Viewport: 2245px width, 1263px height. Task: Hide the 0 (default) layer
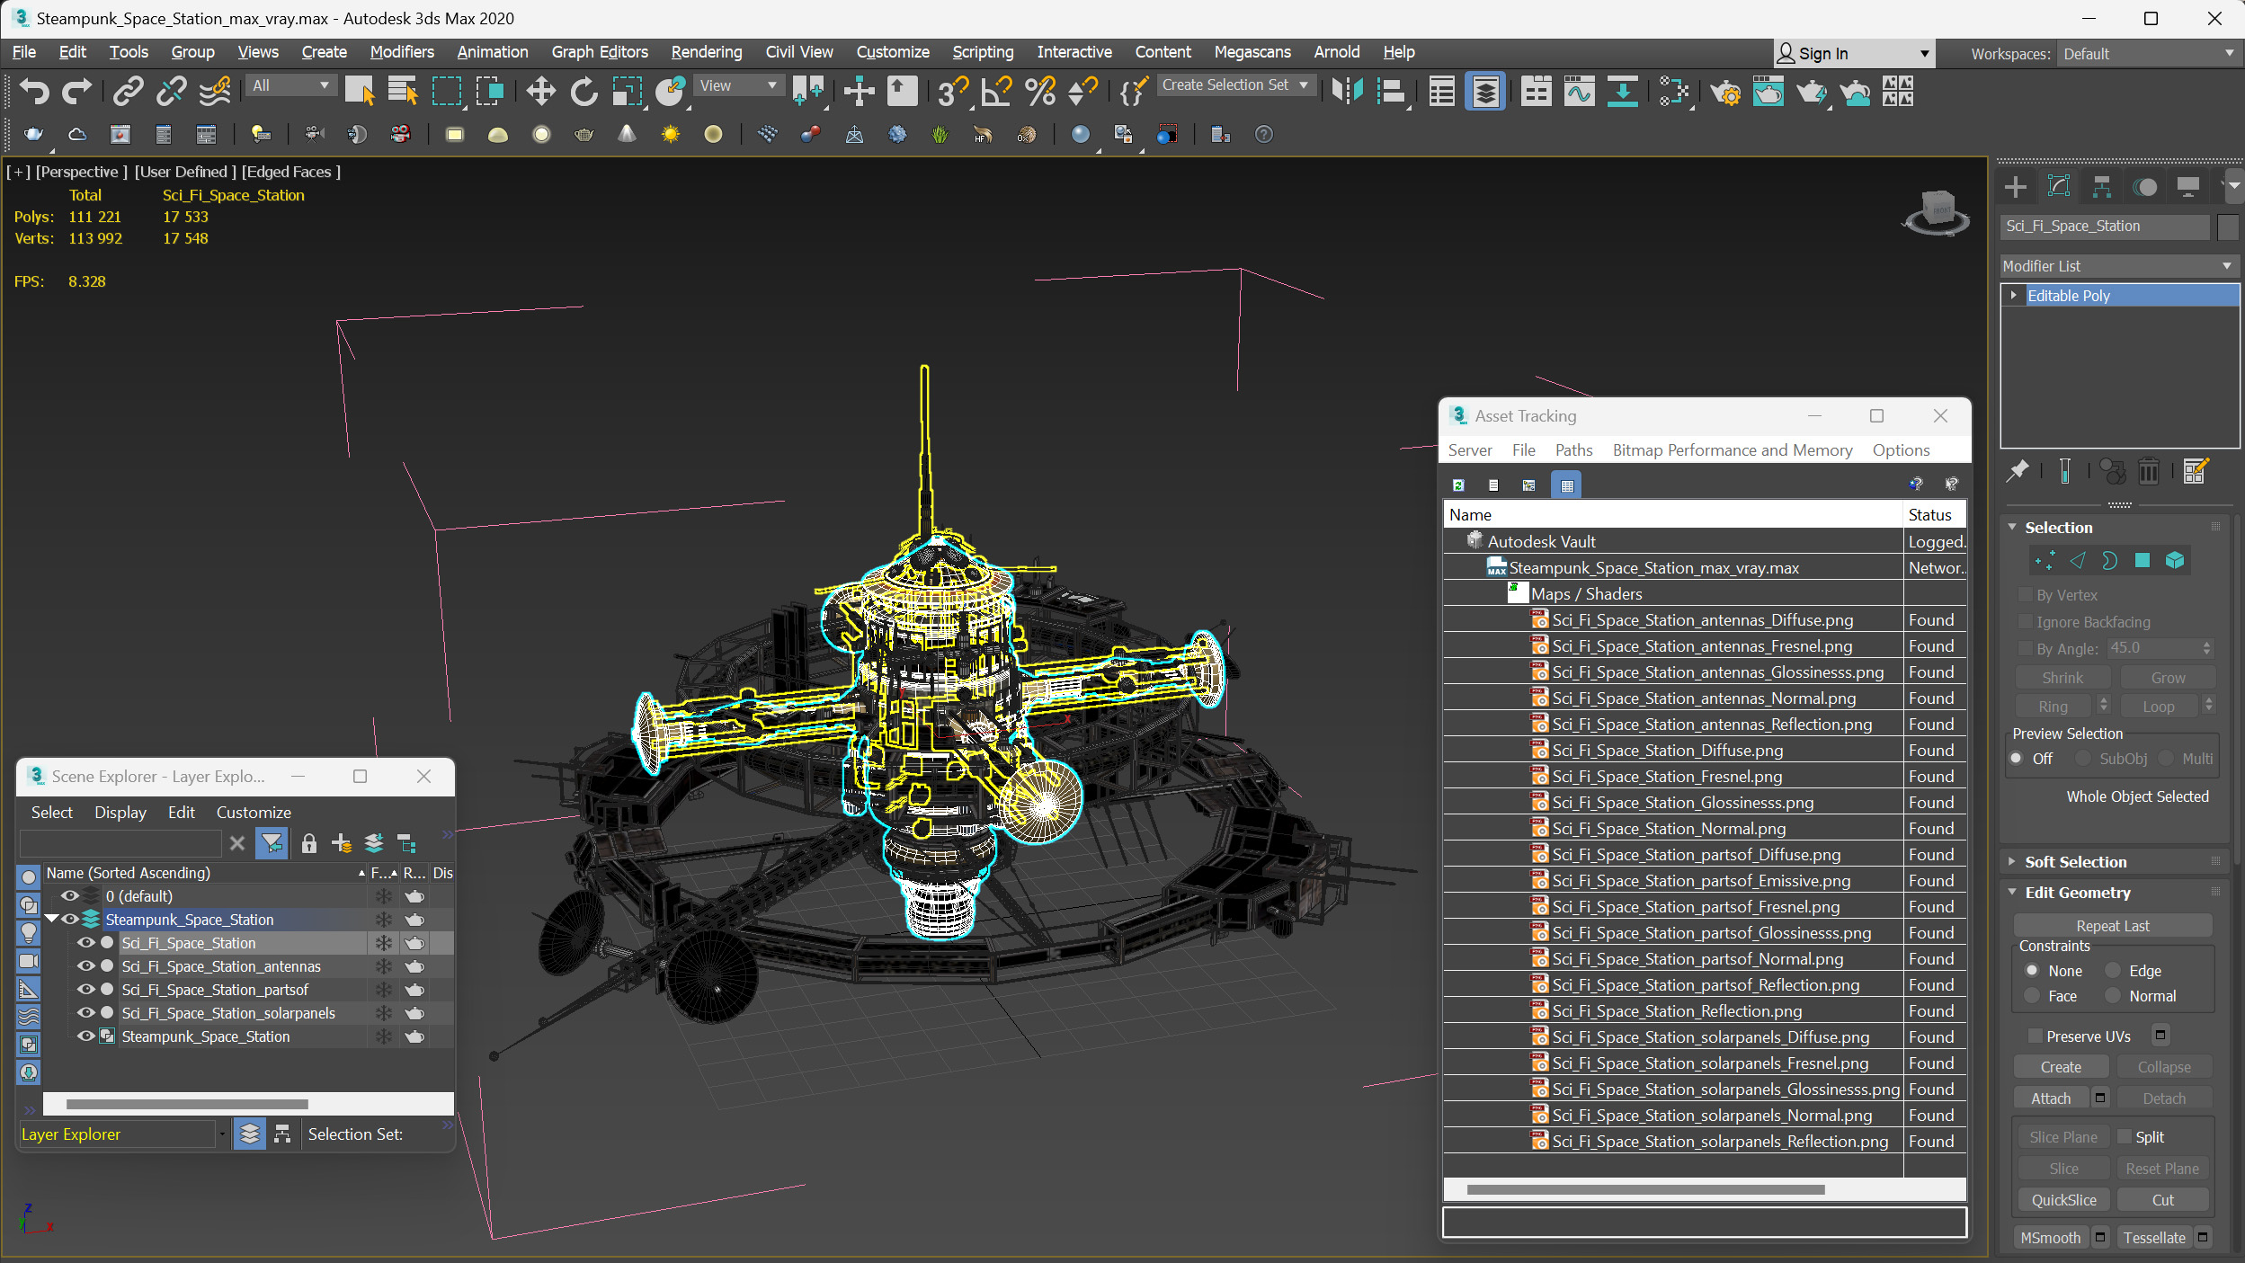coord(69,896)
